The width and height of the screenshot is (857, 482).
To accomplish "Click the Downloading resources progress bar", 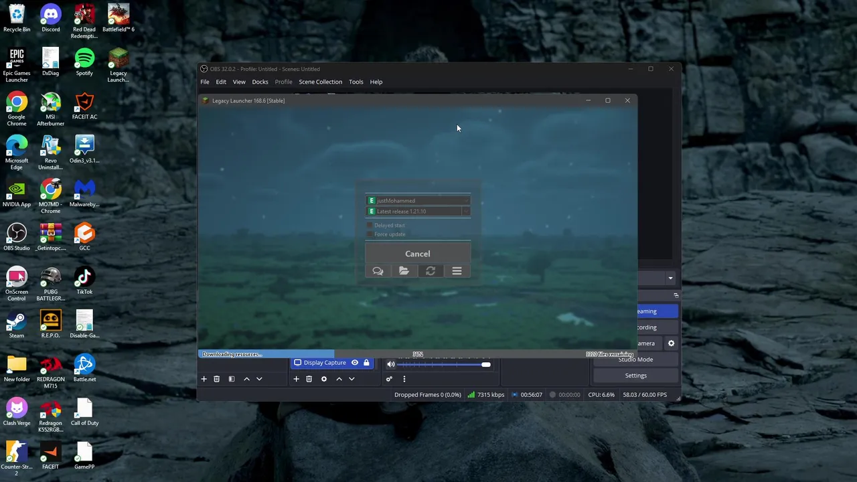I will (x=417, y=354).
